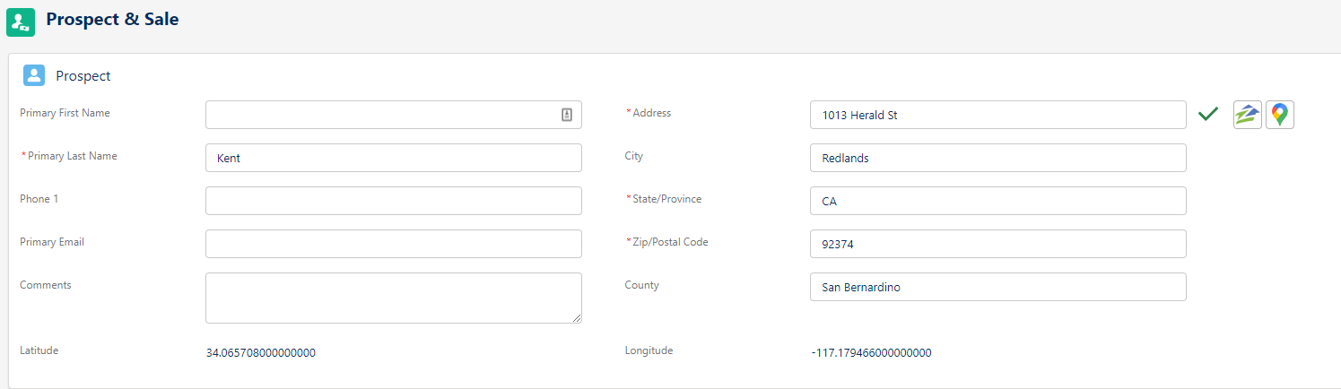Click the green address verified checkmark
The width and height of the screenshot is (1341, 389).
tap(1208, 114)
